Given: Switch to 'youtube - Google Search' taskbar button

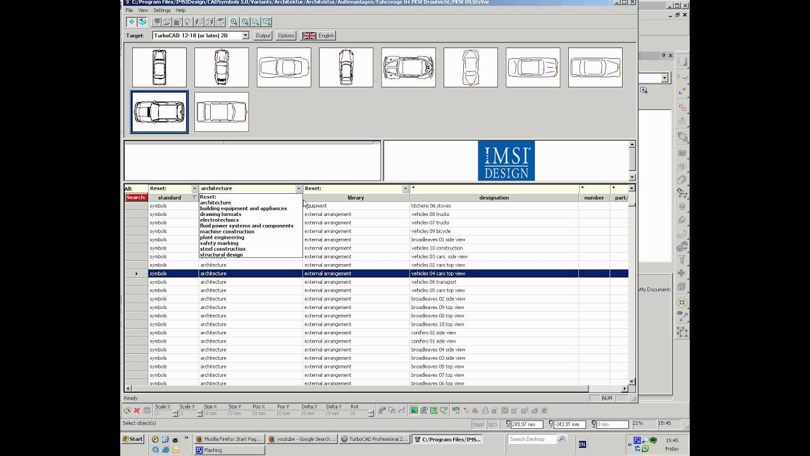Looking at the screenshot, I should pyautogui.click(x=302, y=439).
